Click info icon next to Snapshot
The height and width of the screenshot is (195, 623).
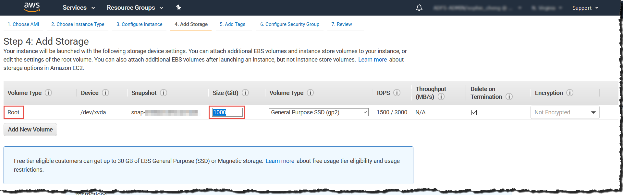click(x=164, y=93)
